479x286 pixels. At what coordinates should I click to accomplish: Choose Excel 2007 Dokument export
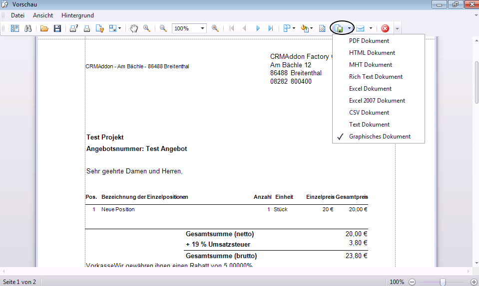pyautogui.click(x=379, y=101)
